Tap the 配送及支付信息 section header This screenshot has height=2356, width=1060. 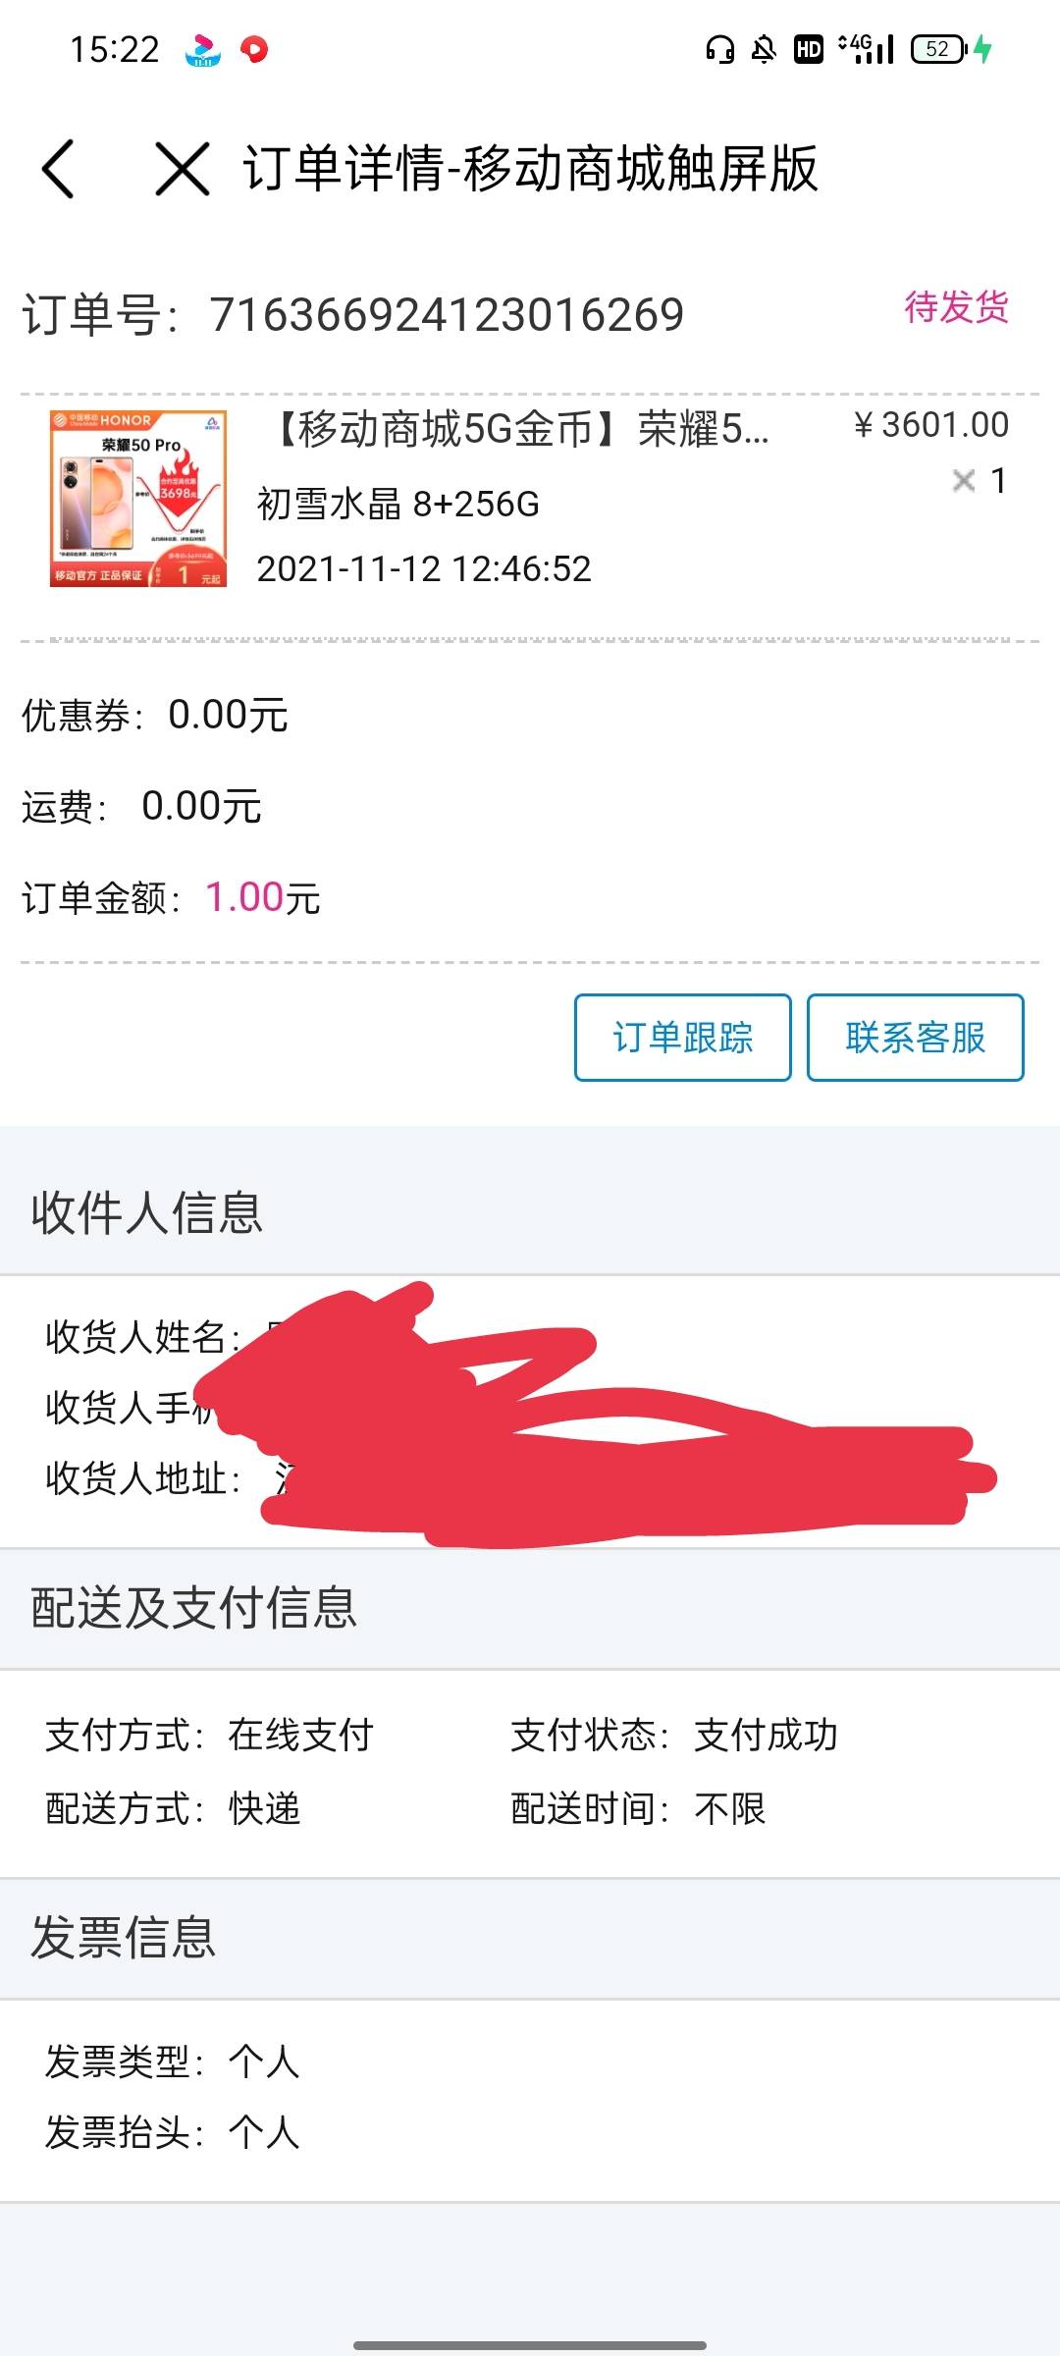[193, 1608]
